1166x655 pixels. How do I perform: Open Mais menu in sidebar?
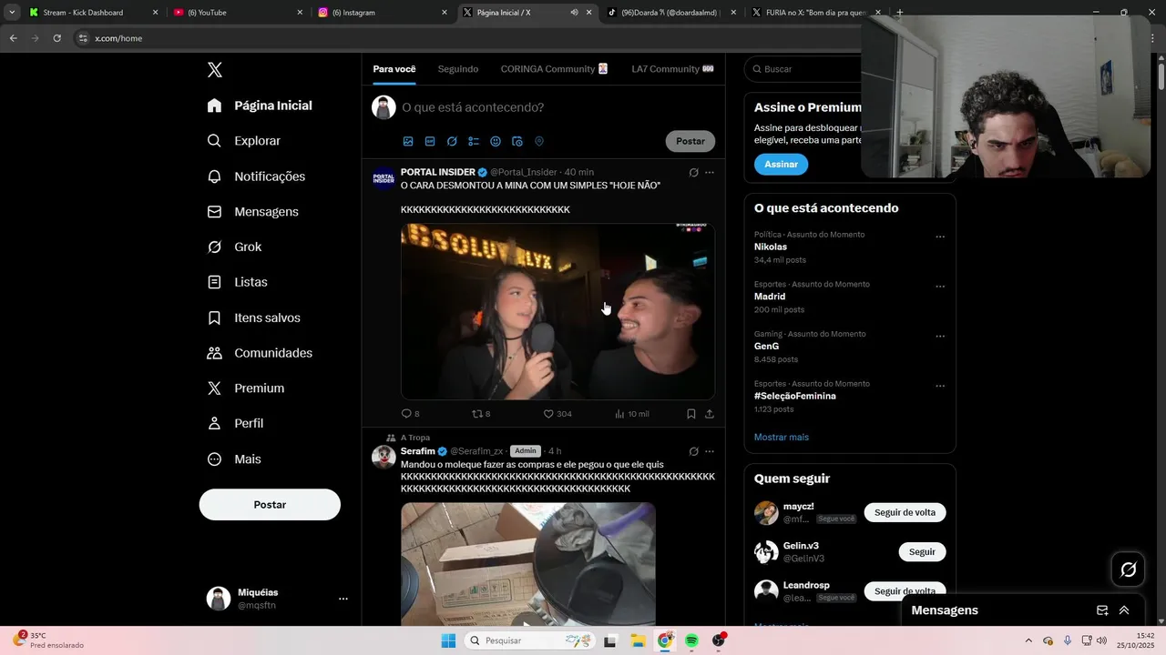(x=234, y=459)
